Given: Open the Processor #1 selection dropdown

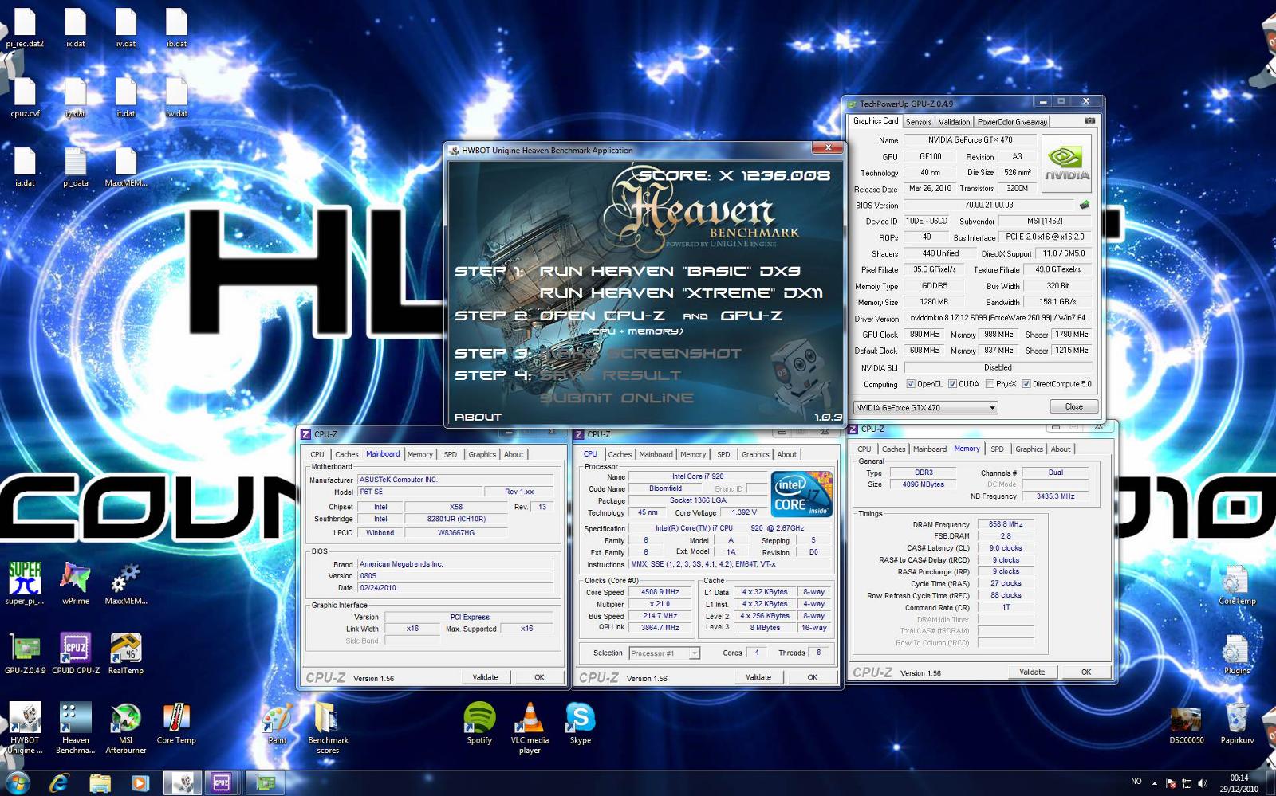Looking at the screenshot, I should click(664, 653).
